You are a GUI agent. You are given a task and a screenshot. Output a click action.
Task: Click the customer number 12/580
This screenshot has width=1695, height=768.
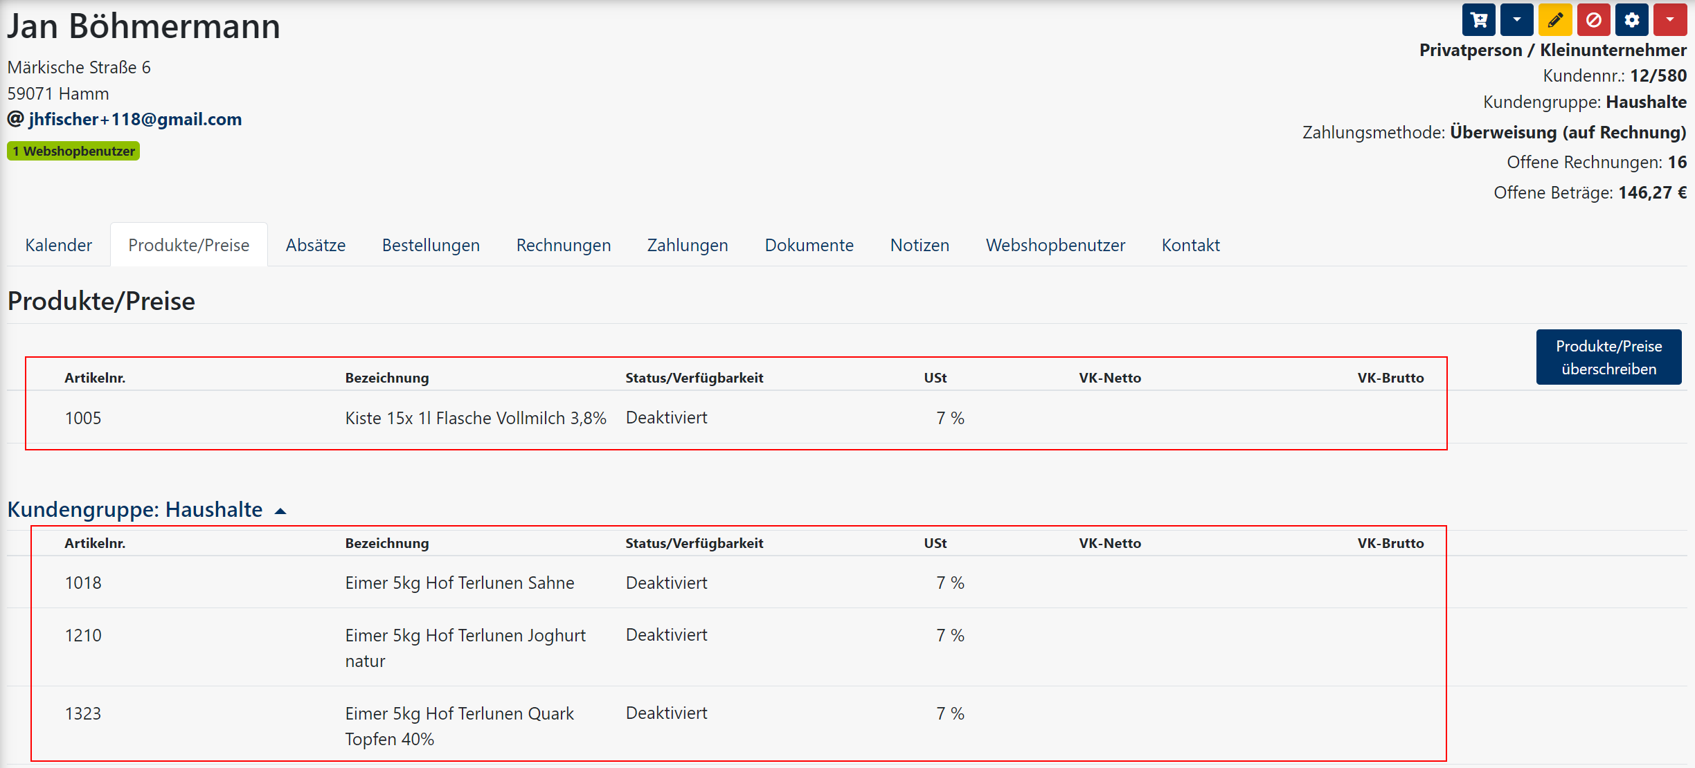click(1658, 75)
